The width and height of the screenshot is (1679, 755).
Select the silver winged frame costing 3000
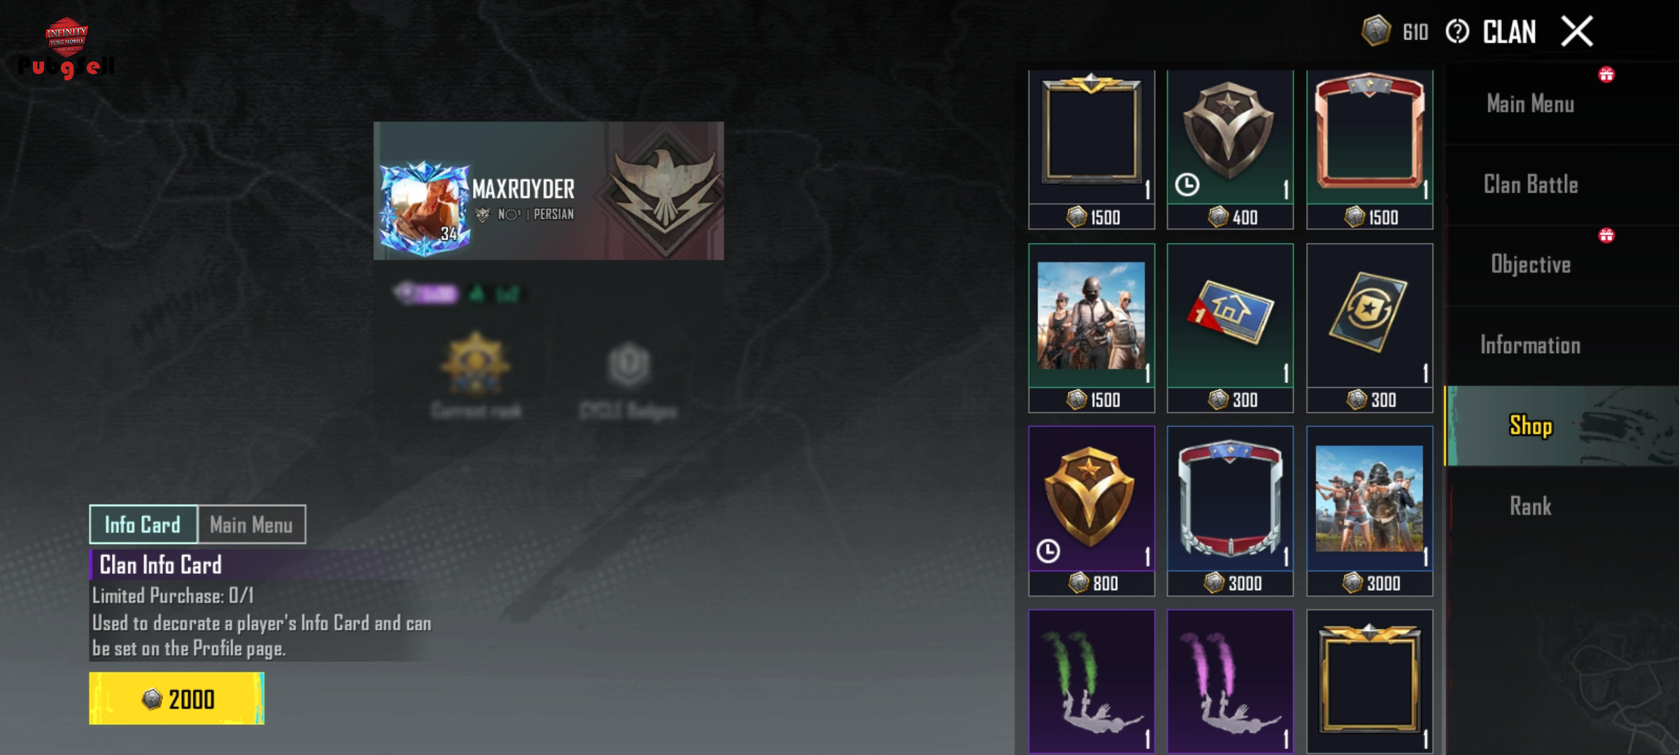[x=1230, y=511]
